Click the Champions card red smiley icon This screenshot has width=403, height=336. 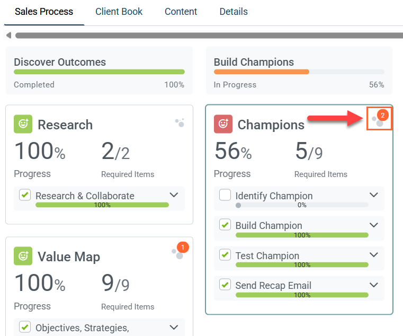coord(223,124)
